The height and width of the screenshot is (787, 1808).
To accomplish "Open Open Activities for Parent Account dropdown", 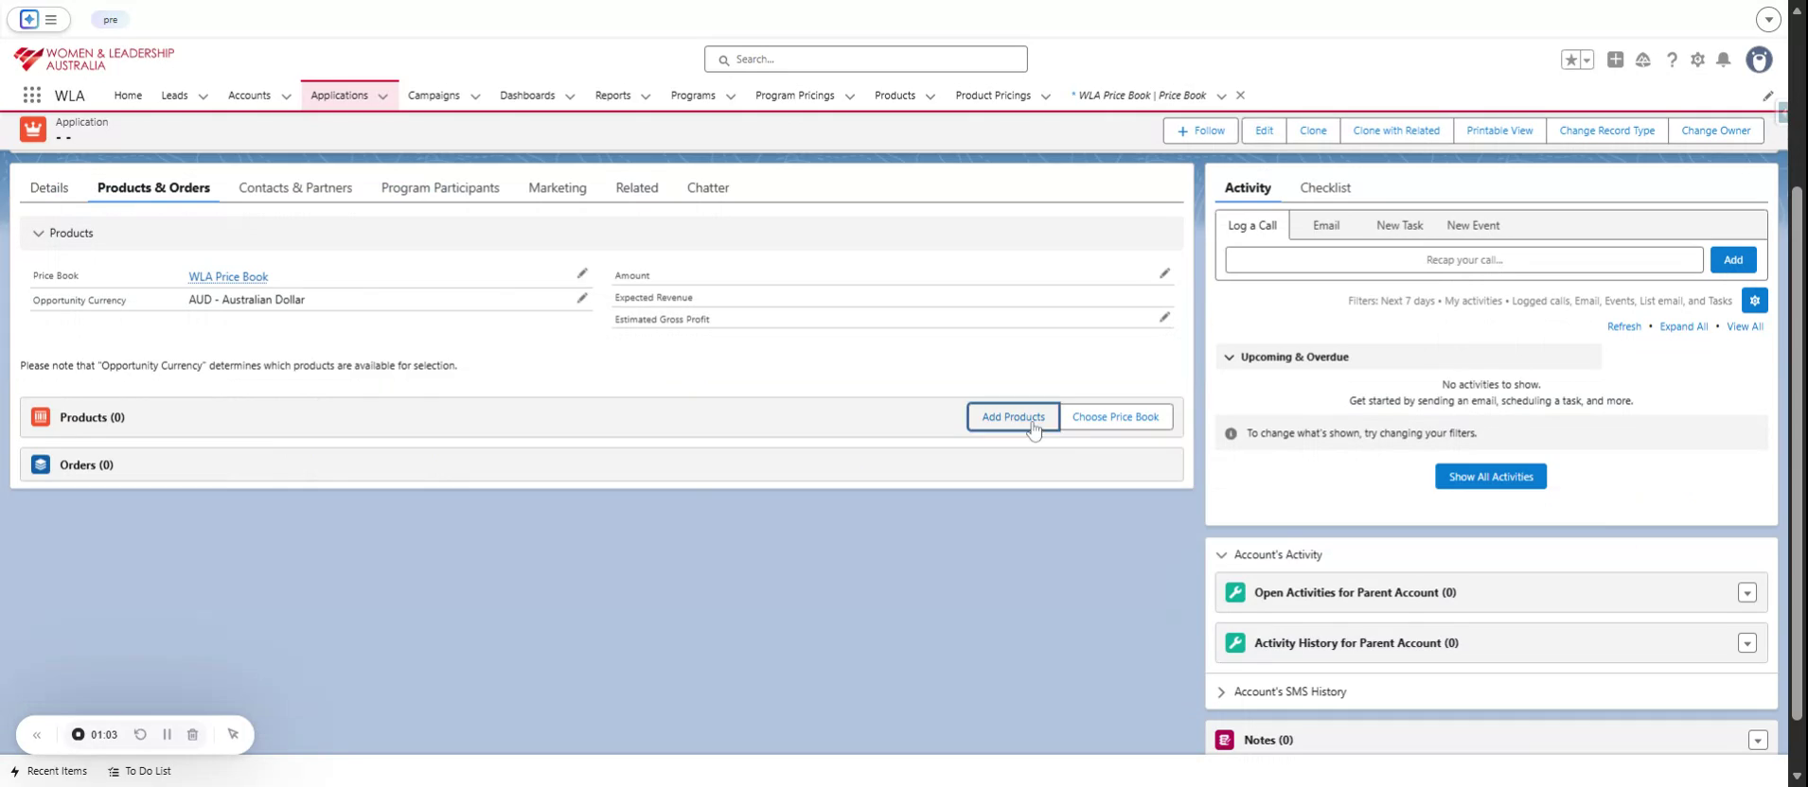I will pos(1747,593).
